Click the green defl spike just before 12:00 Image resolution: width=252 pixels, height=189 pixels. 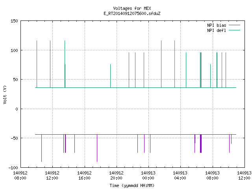pyautogui.click(x=50, y=64)
